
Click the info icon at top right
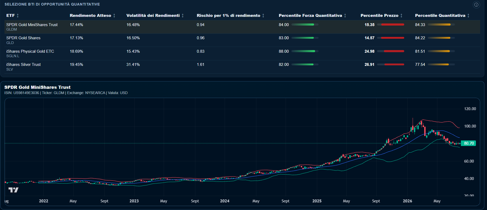pos(476,4)
